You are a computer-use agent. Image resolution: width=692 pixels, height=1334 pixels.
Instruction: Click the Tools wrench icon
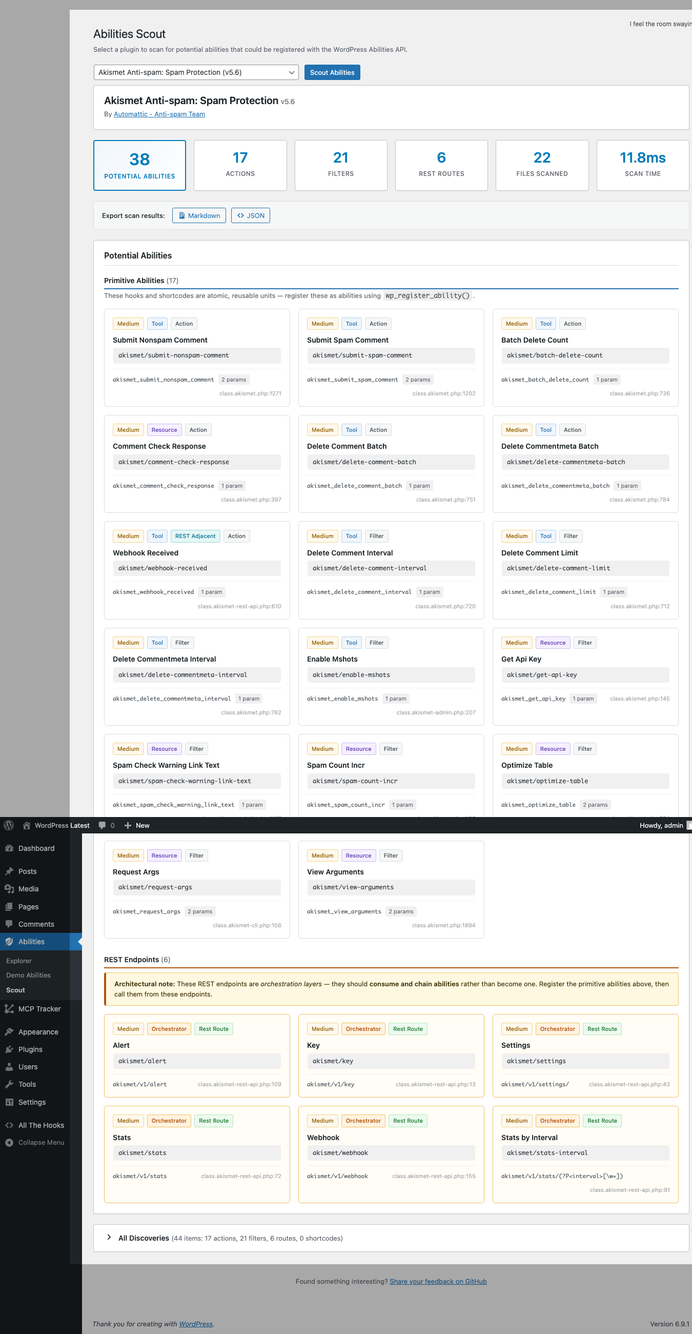[x=9, y=1084]
